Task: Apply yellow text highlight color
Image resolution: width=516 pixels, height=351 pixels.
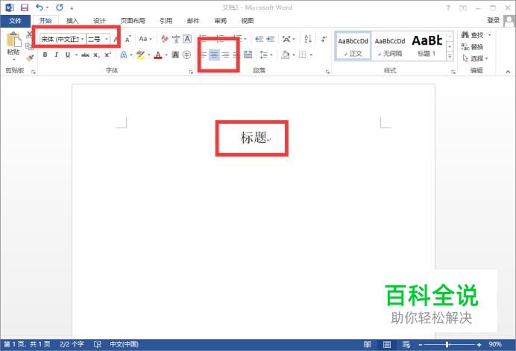Action: 140,55
